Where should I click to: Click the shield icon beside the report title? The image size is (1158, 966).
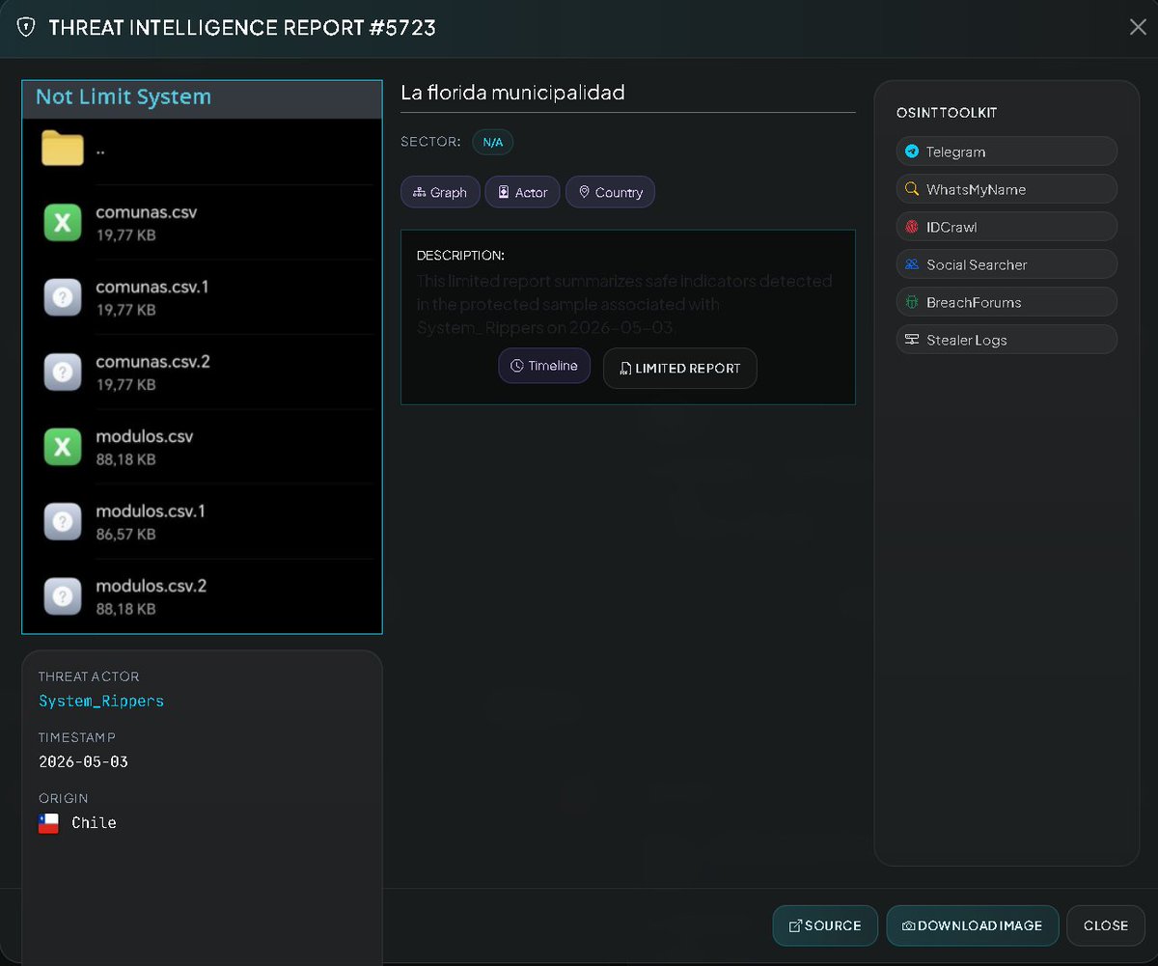pos(26,27)
